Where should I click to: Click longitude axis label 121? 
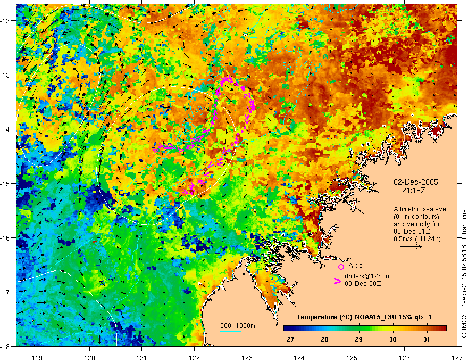(142, 358)
